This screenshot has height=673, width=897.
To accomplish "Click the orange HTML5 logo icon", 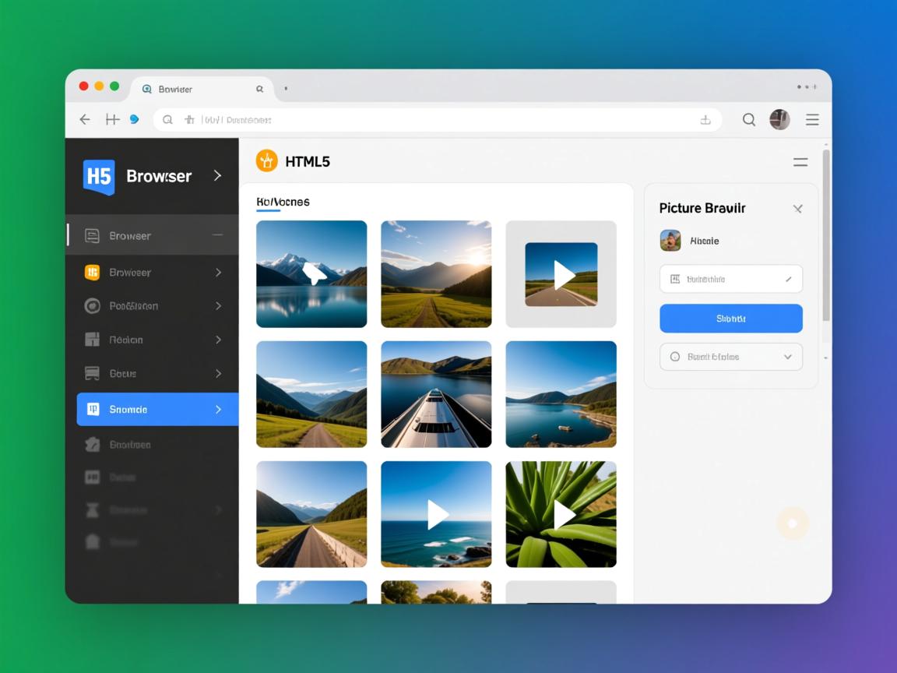I will click(267, 161).
